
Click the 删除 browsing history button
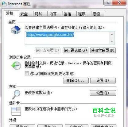76,81
